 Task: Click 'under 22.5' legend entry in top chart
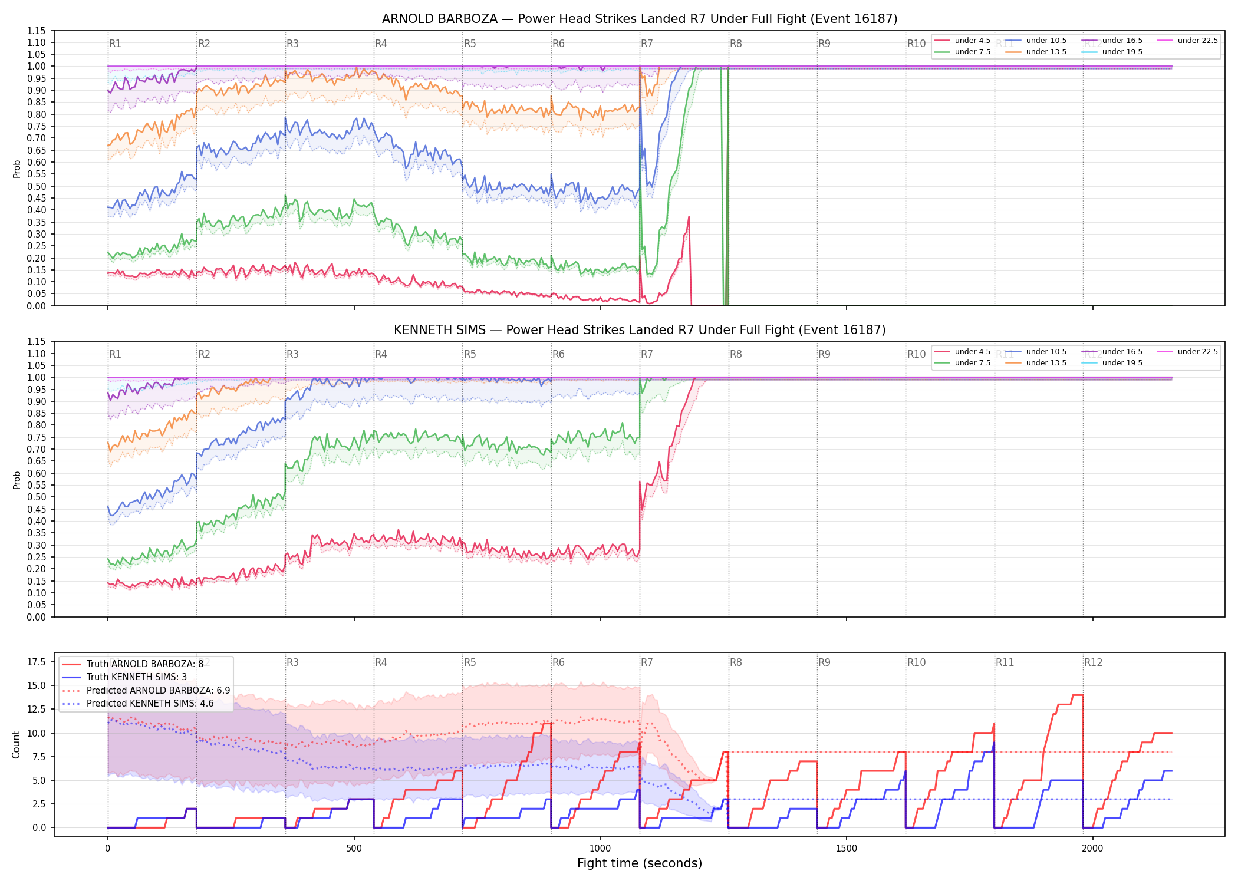(1187, 41)
